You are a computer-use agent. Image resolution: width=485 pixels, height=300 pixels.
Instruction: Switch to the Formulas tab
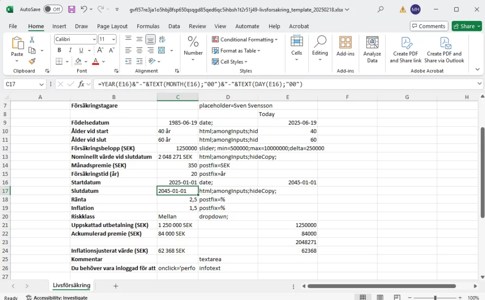pos(148,27)
